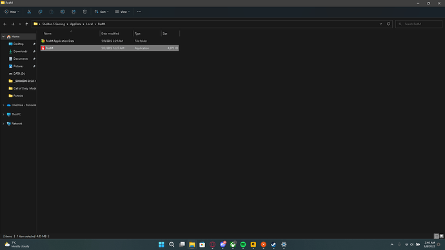Image resolution: width=445 pixels, height=250 pixels.
Task: Open the New item menu
Action: tap(12, 12)
